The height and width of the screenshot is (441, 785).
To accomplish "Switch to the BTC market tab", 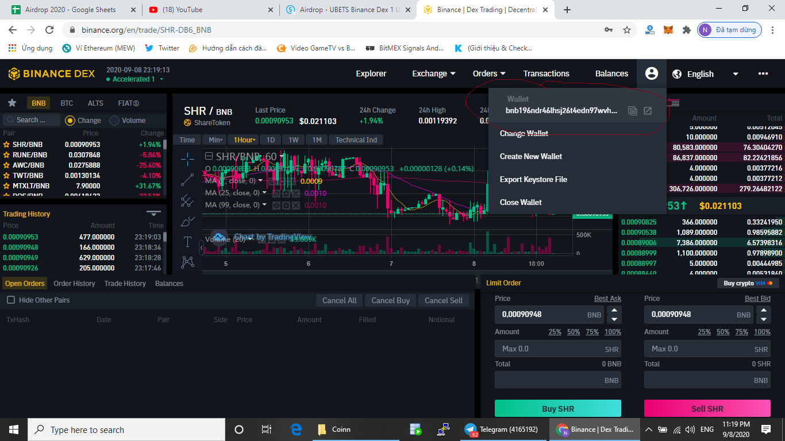I will coord(67,103).
